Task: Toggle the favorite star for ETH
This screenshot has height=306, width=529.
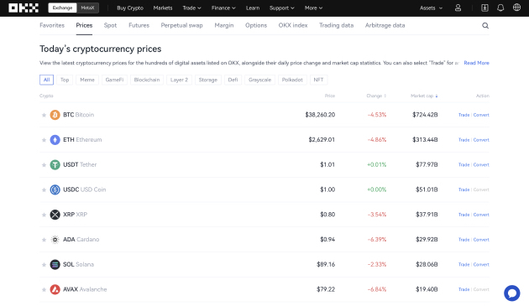Action: pyautogui.click(x=44, y=140)
